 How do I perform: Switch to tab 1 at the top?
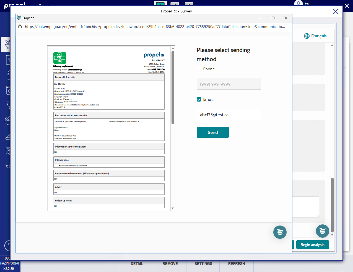pyautogui.click(x=160, y=4)
